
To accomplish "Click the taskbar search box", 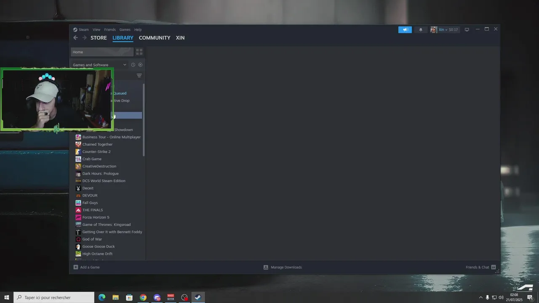I will (54, 298).
